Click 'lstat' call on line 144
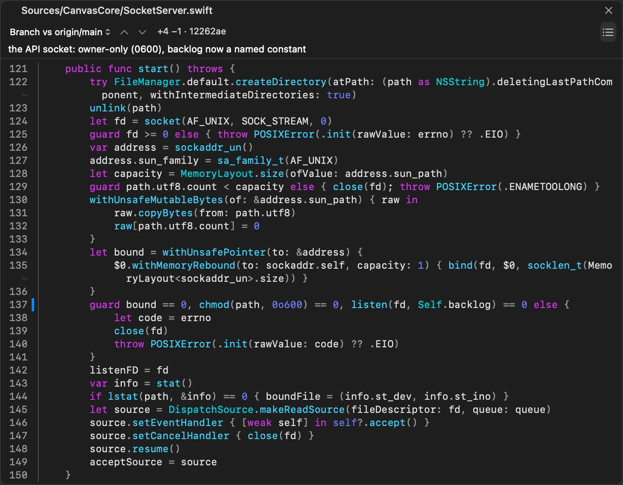The width and height of the screenshot is (623, 485). pyautogui.click(x=123, y=397)
